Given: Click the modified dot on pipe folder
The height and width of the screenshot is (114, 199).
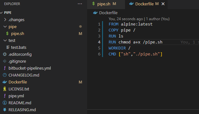Looking at the screenshot, I should (x=80, y=26).
